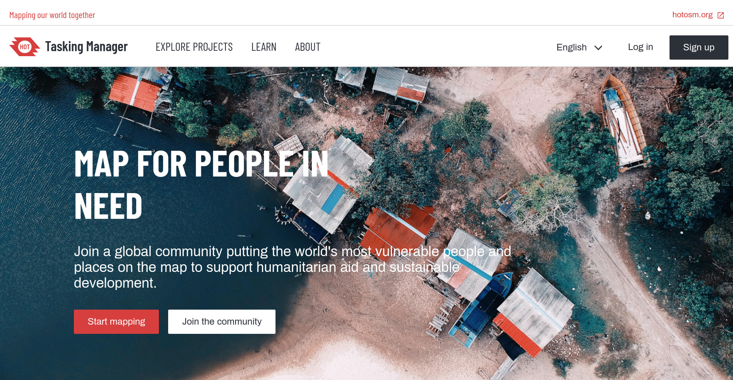Image resolution: width=733 pixels, height=380 pixels.
Task: Click Join the community button
Action: (x=222, y=322)
